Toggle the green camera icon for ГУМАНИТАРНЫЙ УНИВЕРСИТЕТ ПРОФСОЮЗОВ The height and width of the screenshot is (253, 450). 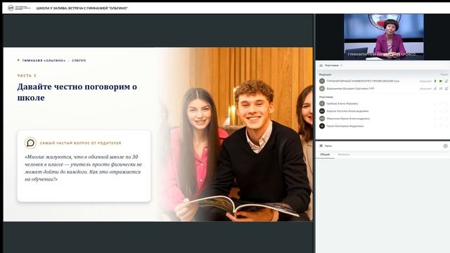click(x=441, y=82)
